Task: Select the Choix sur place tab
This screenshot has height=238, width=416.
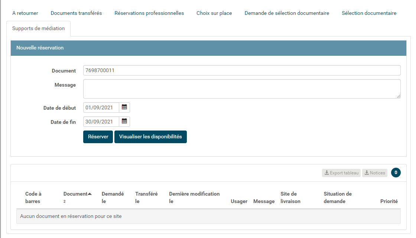Action: [x=214, y=13]
